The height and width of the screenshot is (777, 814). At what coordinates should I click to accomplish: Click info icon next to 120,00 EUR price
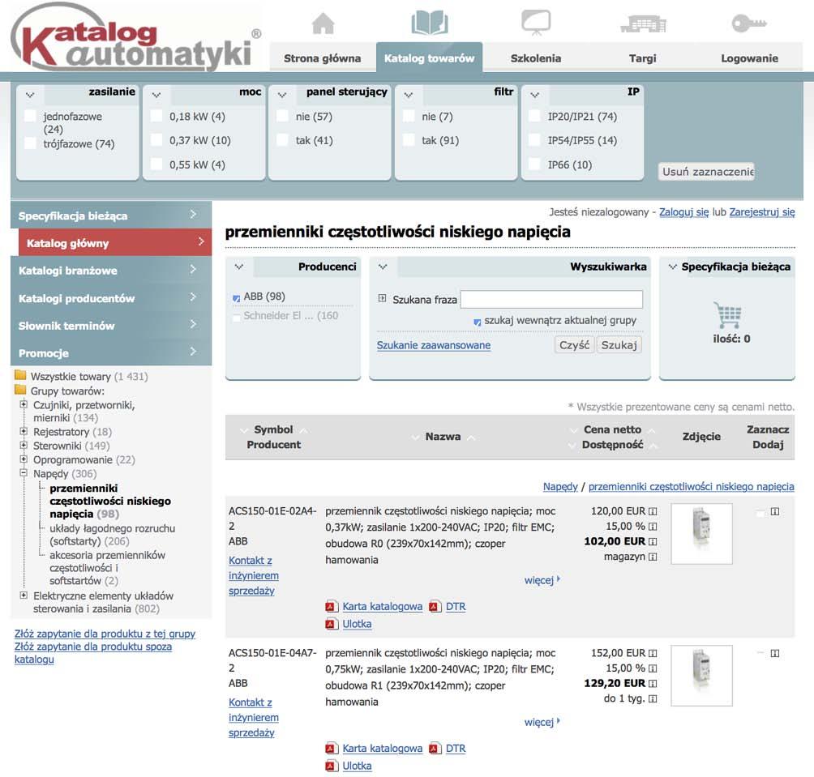[x=653, y=511]
